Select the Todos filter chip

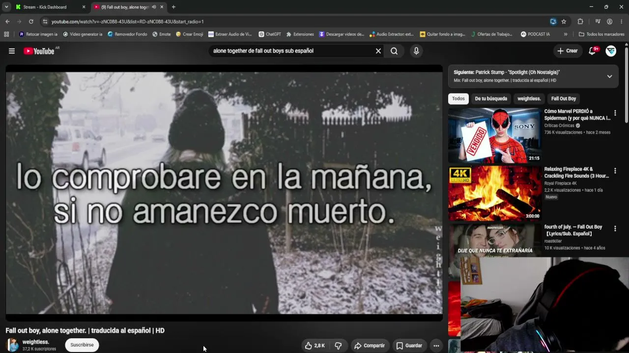(458, 99)
